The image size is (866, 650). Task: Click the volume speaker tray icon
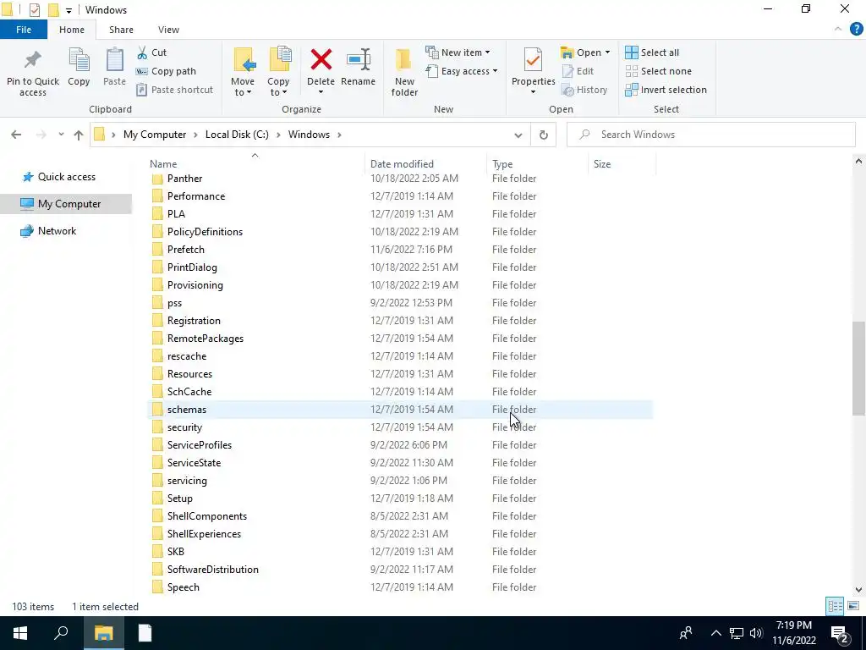pyautogui.click(x=756, y=633)
